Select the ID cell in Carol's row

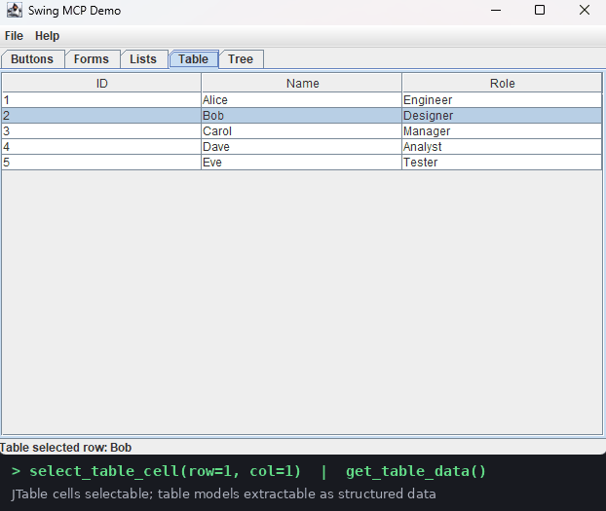click(x=101, y=131)
